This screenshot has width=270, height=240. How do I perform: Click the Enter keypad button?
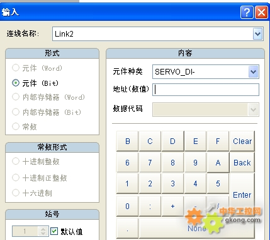[242, 195]
